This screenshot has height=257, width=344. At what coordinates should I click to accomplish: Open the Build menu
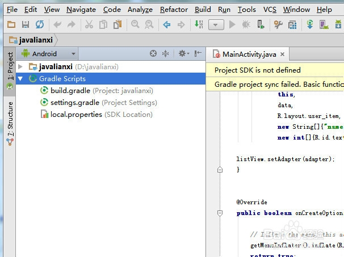click(203, 10)
